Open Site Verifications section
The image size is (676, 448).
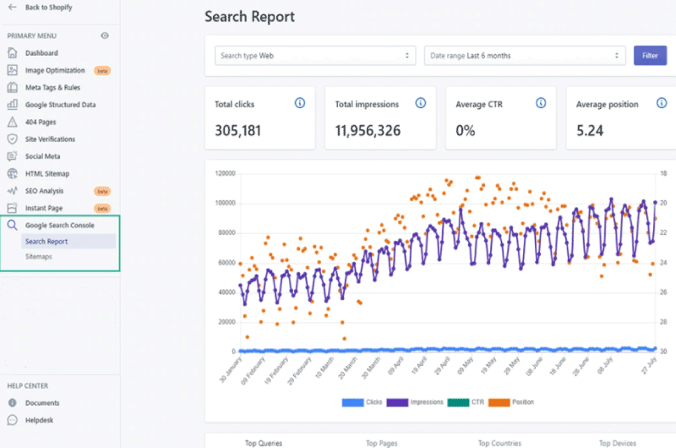click(50, 139)
